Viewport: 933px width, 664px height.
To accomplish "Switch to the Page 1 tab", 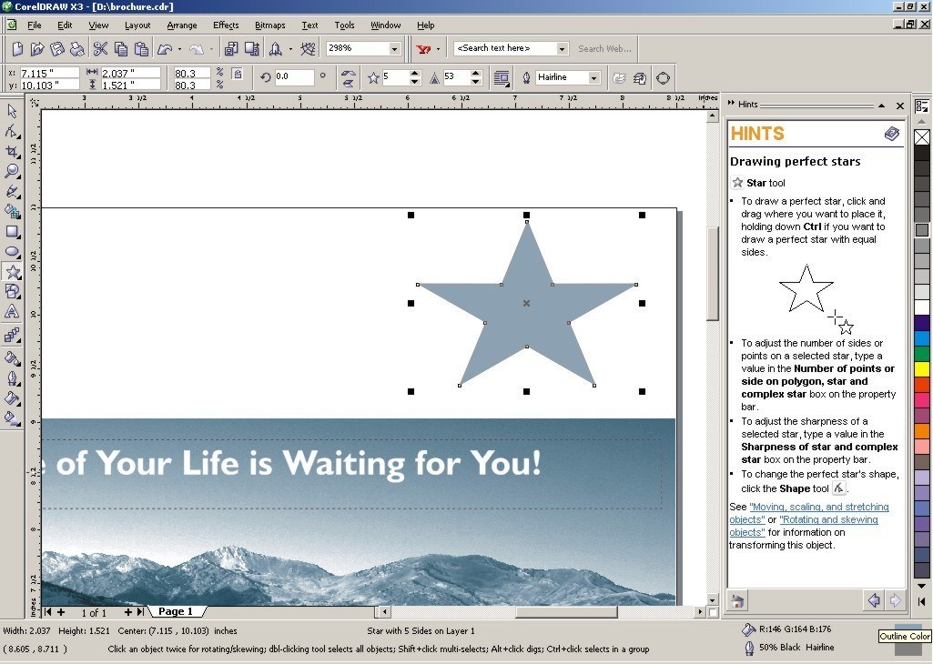I will [176, 611].
